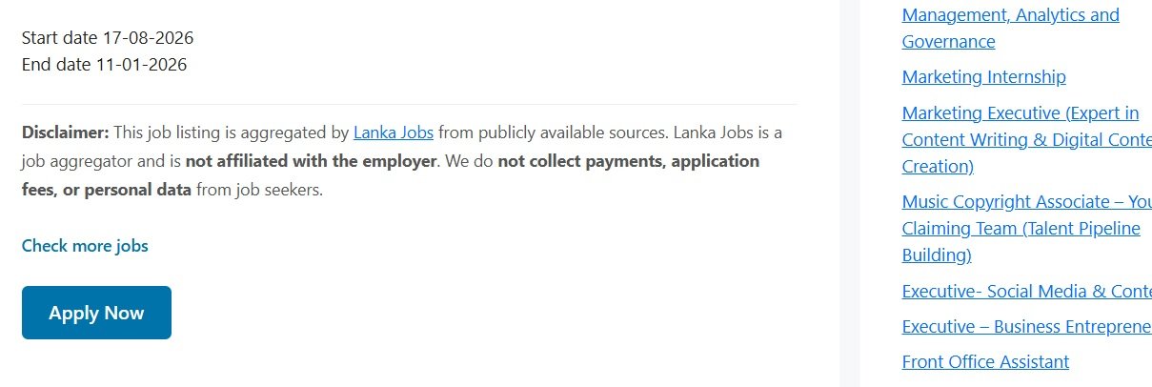Open the Check more jobs link
Viewport: 1152px width, 387px height.
(x=85, y=246)
